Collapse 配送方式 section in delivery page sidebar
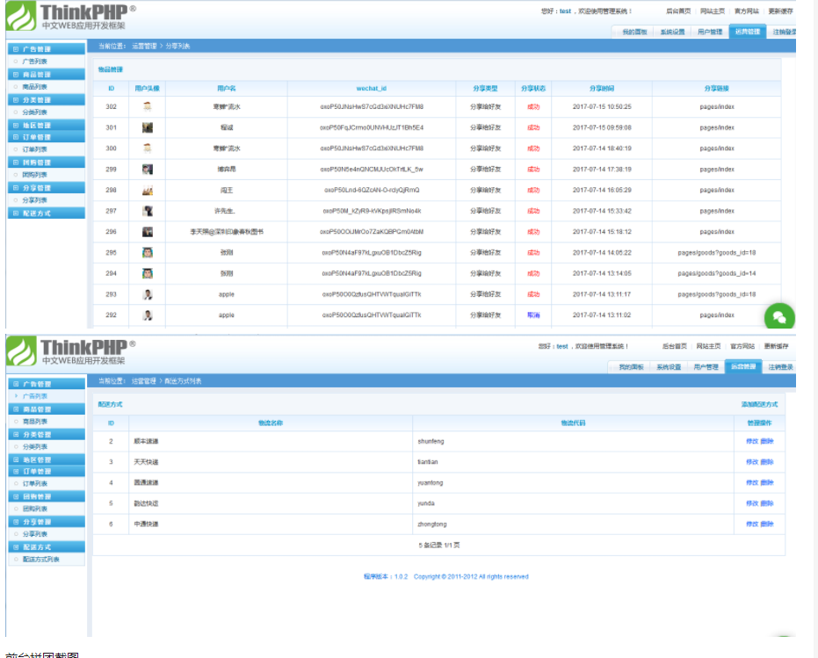The width and height of the screenshot is (818, 658). [47, 546]
